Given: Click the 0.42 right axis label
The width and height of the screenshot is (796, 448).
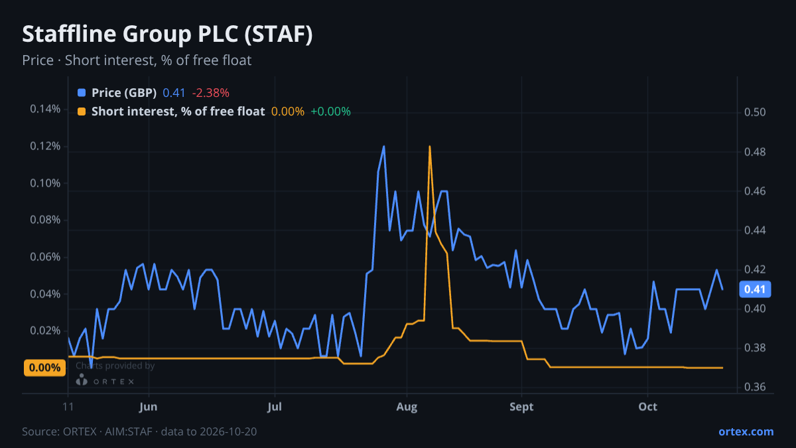Looking at the screenshot, I should 755,269.
